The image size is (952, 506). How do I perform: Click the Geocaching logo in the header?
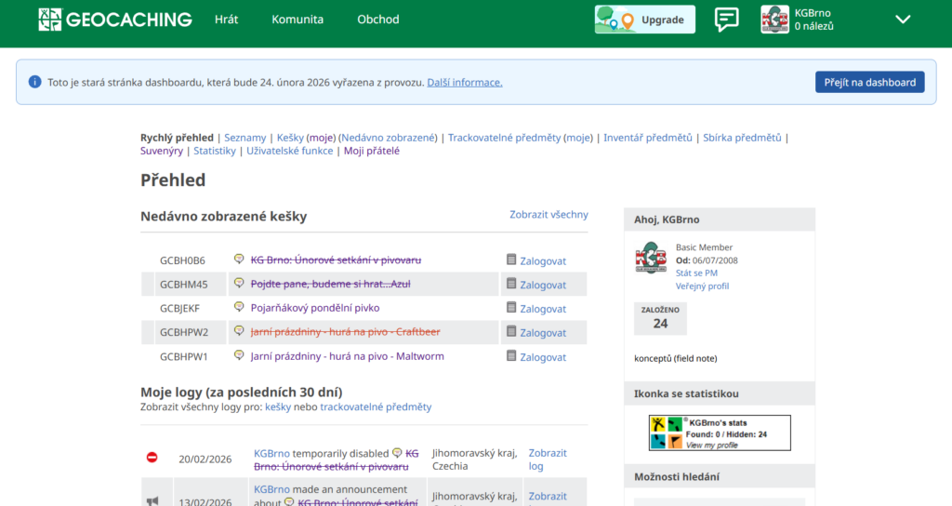tap(115, 20)
